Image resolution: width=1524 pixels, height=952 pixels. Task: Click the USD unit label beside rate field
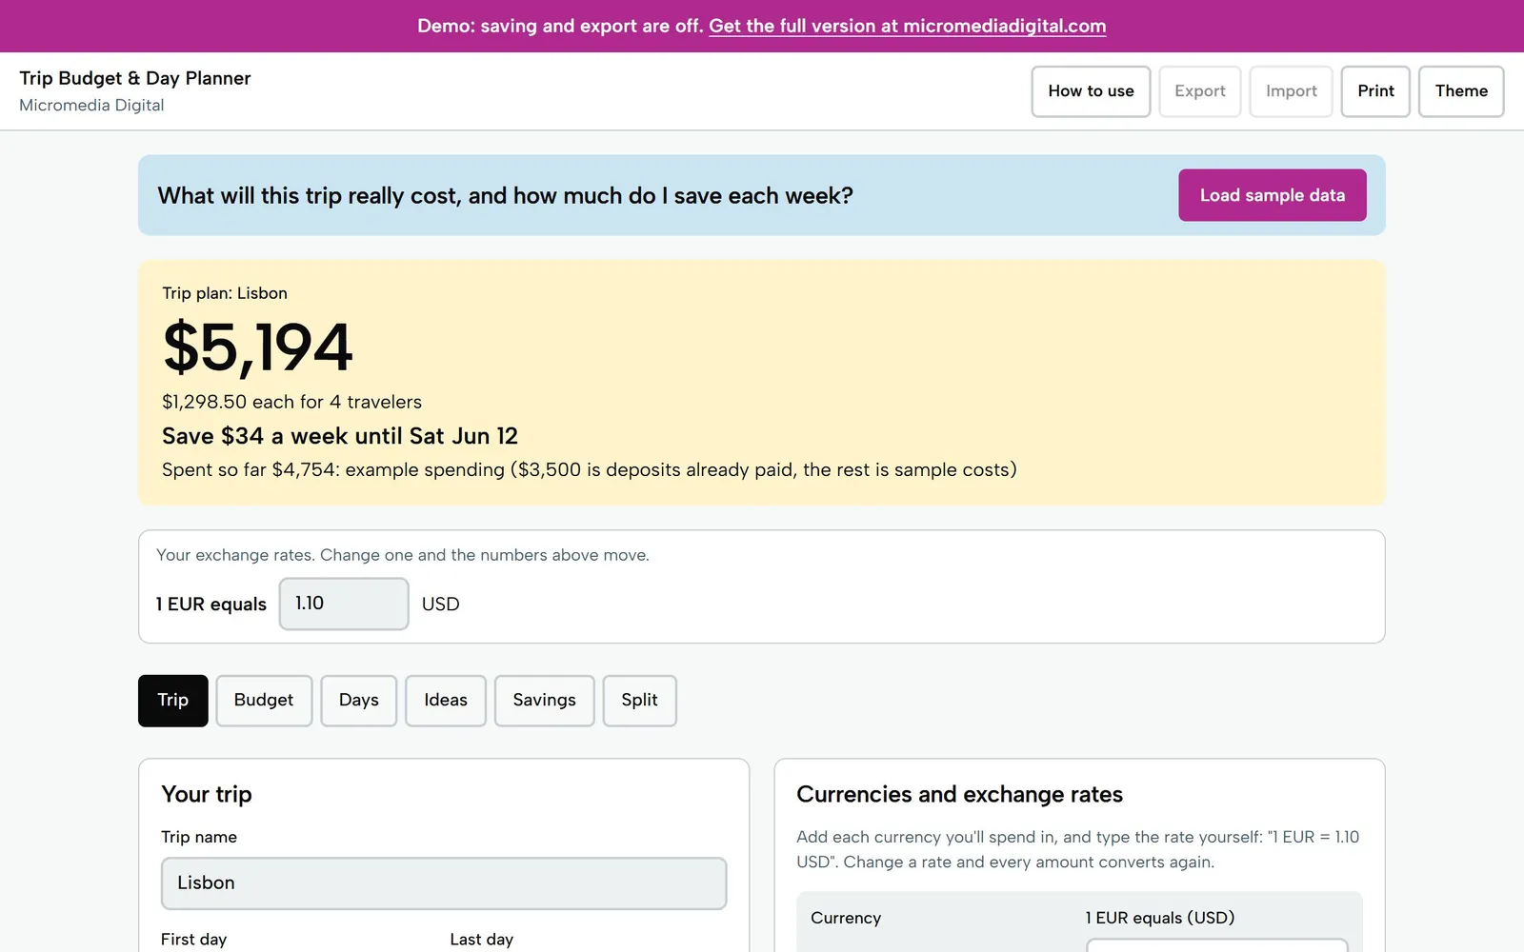click(x=440, y=605)
